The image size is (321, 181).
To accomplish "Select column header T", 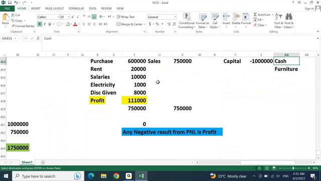I will (134, 55).
